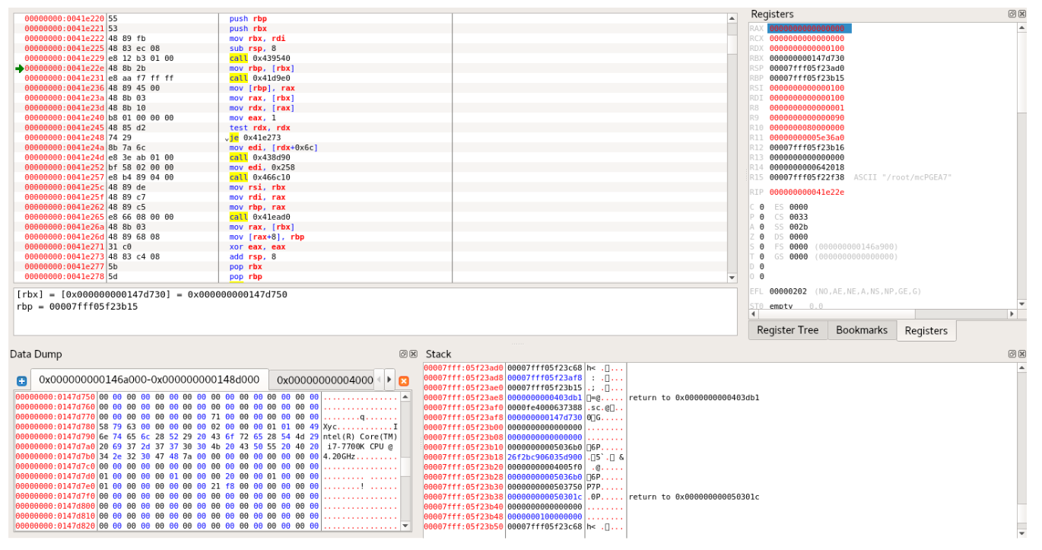Switch to the 0x00000000004000 dump tab
This screenshot has width=1042, height=550.
point(324,380)
